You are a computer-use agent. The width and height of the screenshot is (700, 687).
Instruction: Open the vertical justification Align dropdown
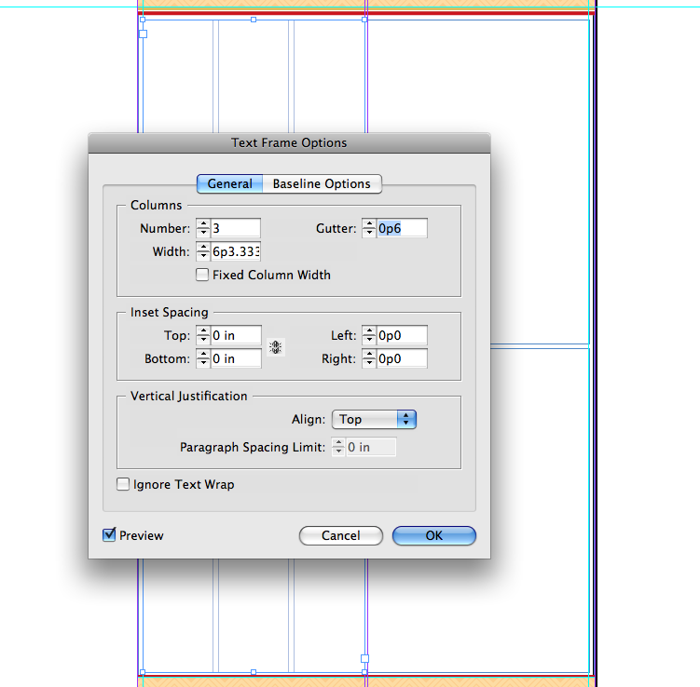click(374, 420)
